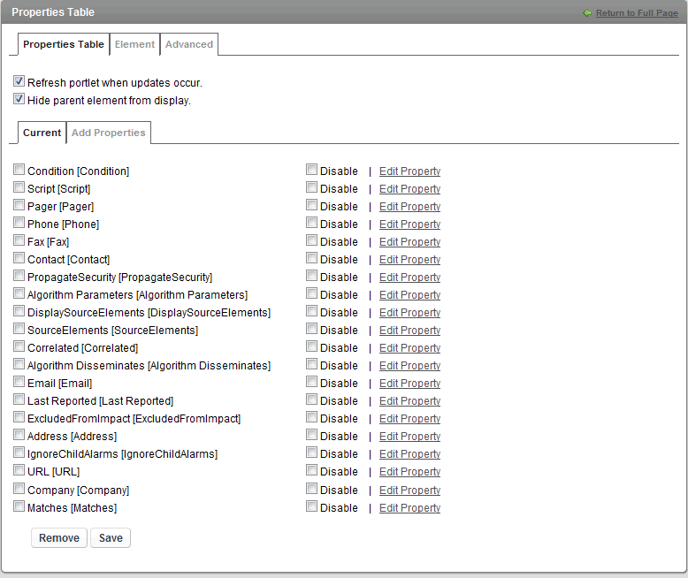This screenshot has height=578, width=688.
Task: Uncheck Hide parent element from display
Action: click(19, 99)
